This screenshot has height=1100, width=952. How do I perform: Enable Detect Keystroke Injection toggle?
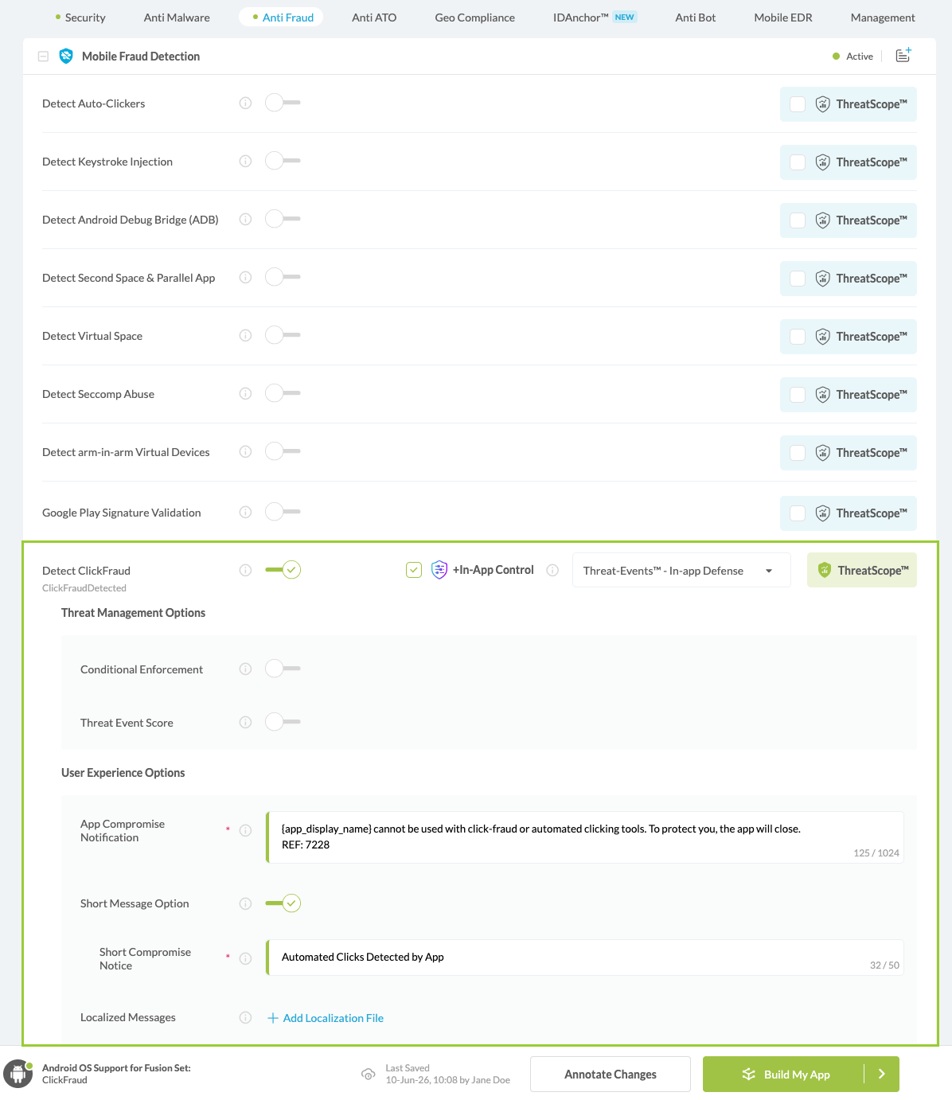[x=283, y=161]
